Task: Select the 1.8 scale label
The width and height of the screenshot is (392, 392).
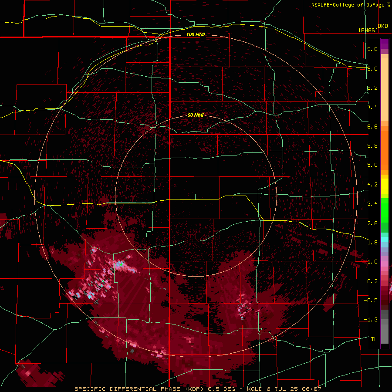Action: coord(372,243)
